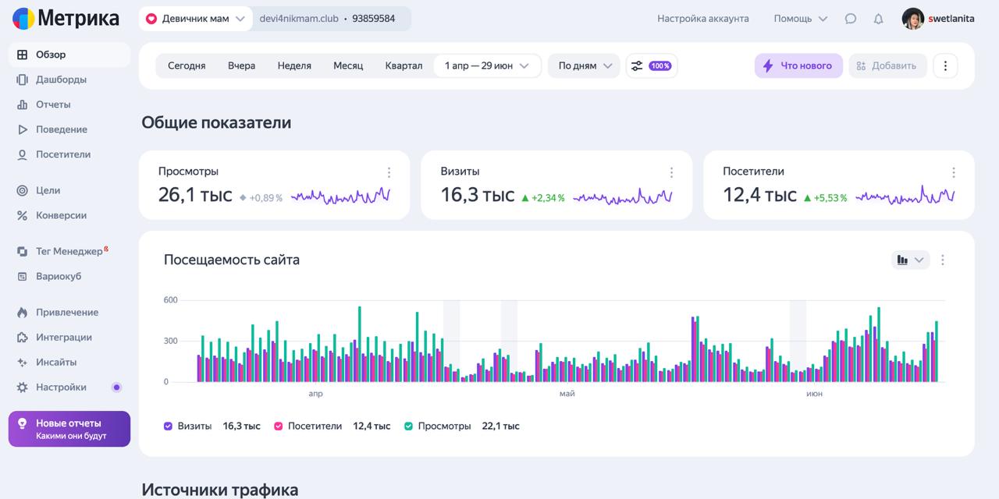Open the notifications bell icon
Screen dimensions: 999x499
[x=878, y=19]
